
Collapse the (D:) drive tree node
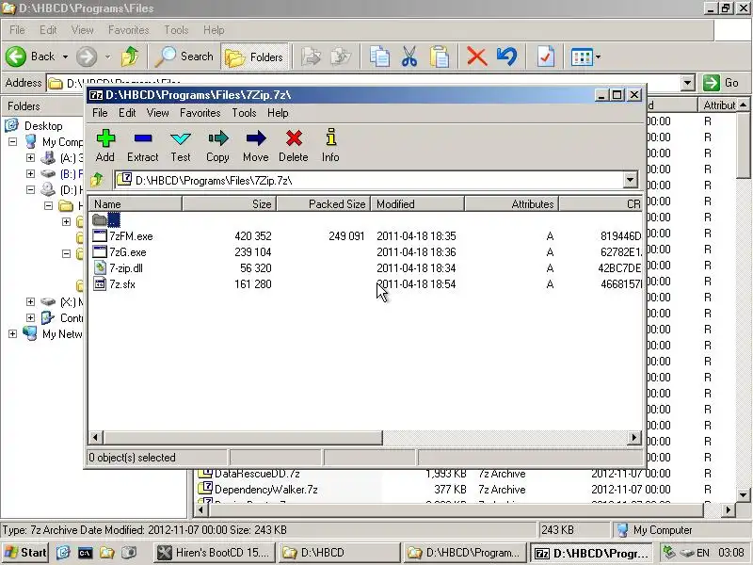tap(30, 190)
